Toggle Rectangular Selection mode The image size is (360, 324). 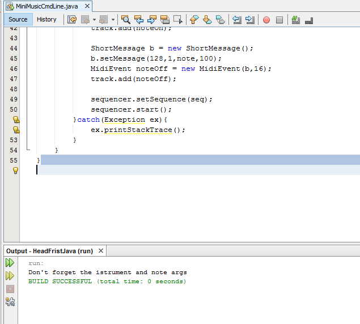point(178,19)
